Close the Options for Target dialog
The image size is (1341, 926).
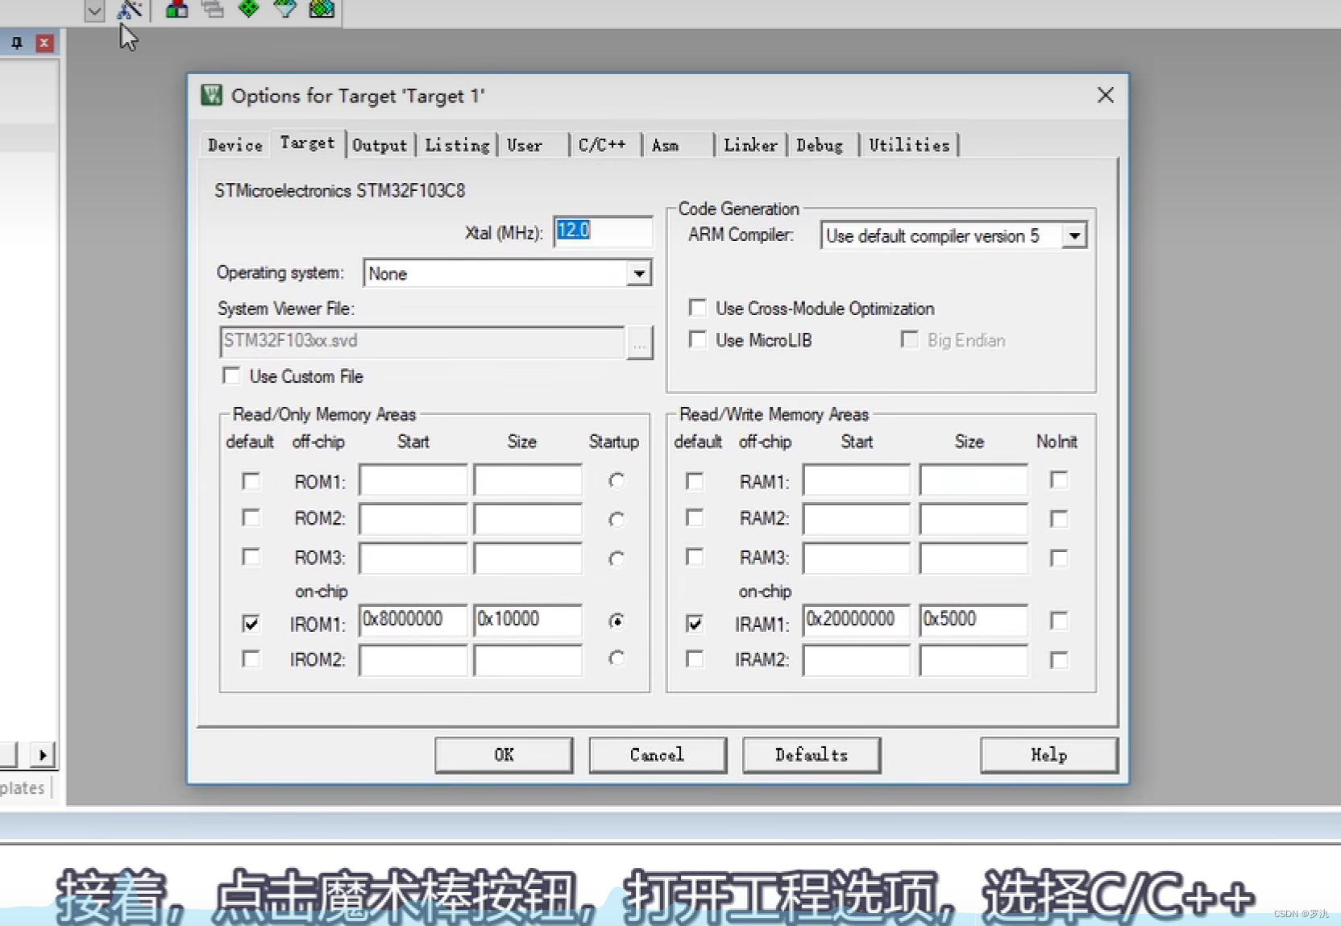[1105, 95]
